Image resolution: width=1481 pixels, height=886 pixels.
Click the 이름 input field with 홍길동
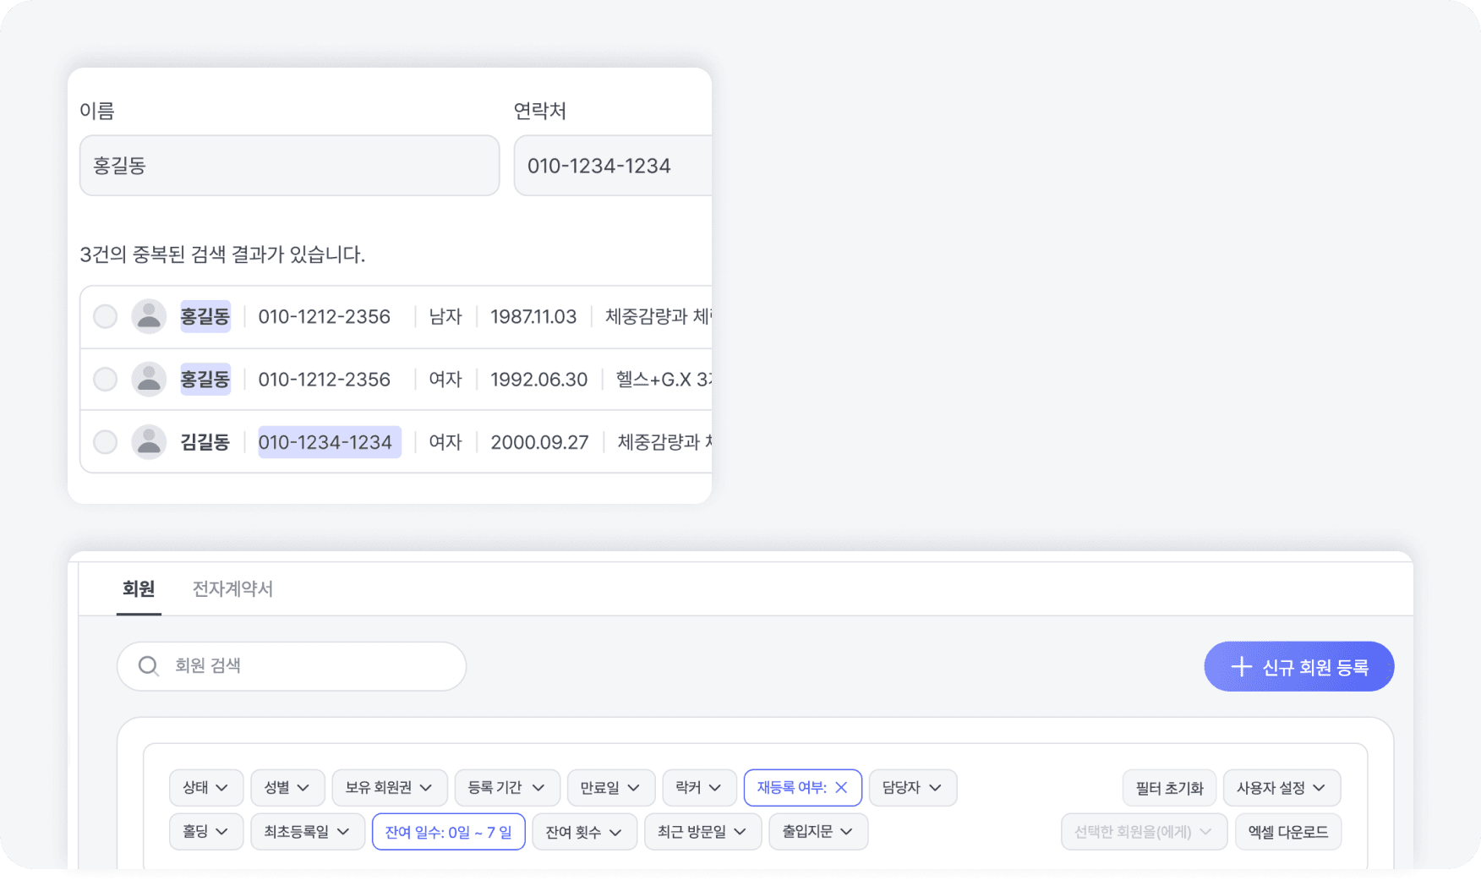[289, 166]
